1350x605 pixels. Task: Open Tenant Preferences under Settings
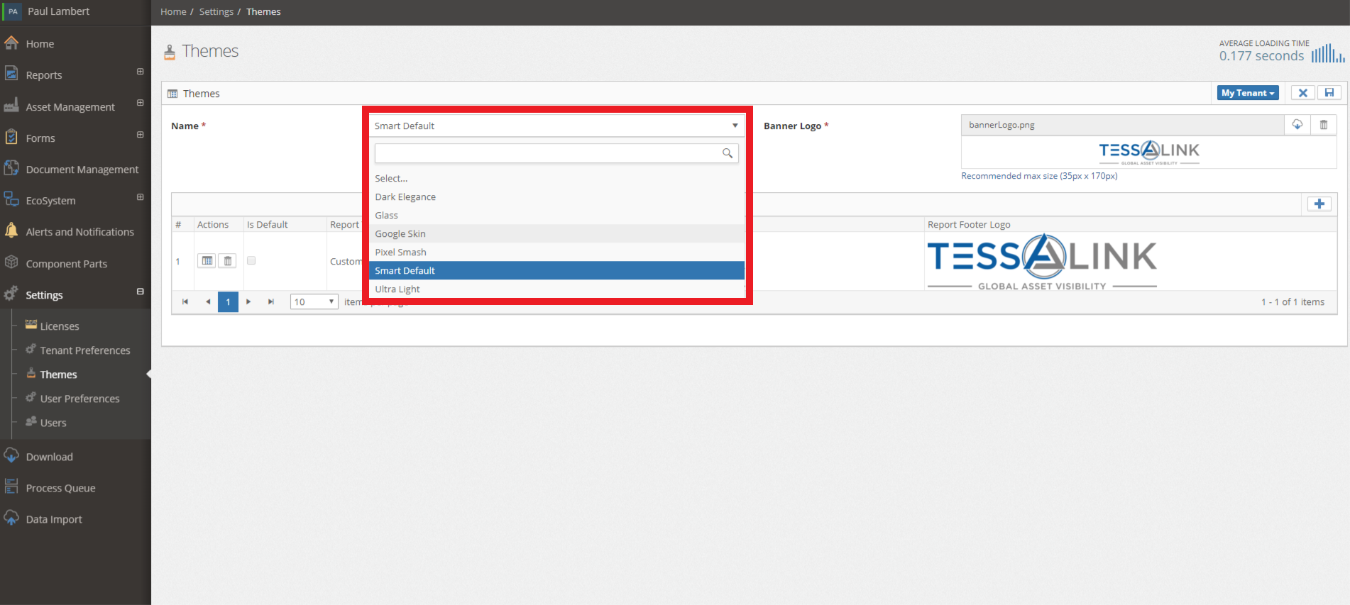click(85, 350)
